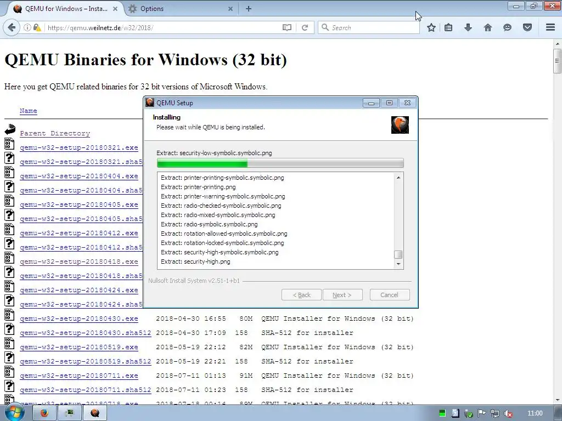Toggle reader view icon in address bar
562x421 pixels.
(x=286, y=27)
